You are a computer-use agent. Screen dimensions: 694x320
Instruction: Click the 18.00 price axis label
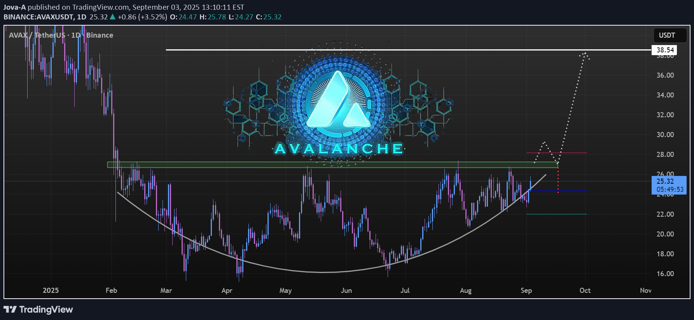[665, 254]
